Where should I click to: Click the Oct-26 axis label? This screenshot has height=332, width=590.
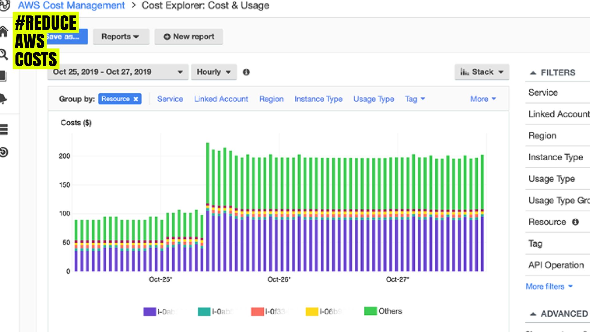[x=279, y=279]
